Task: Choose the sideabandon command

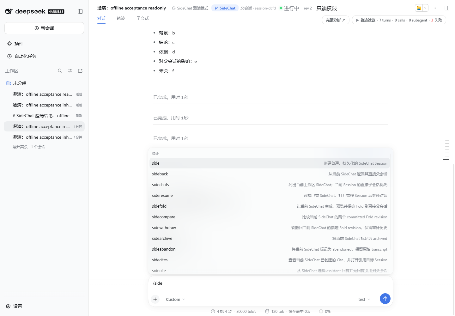Action: click(x=270, y=249)
